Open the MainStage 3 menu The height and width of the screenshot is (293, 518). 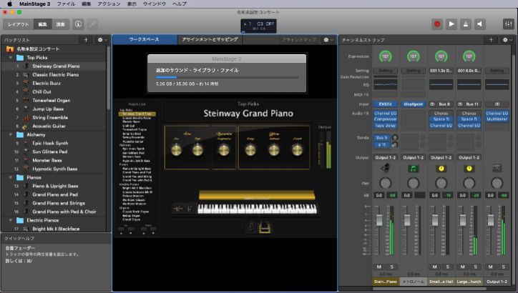34,4
